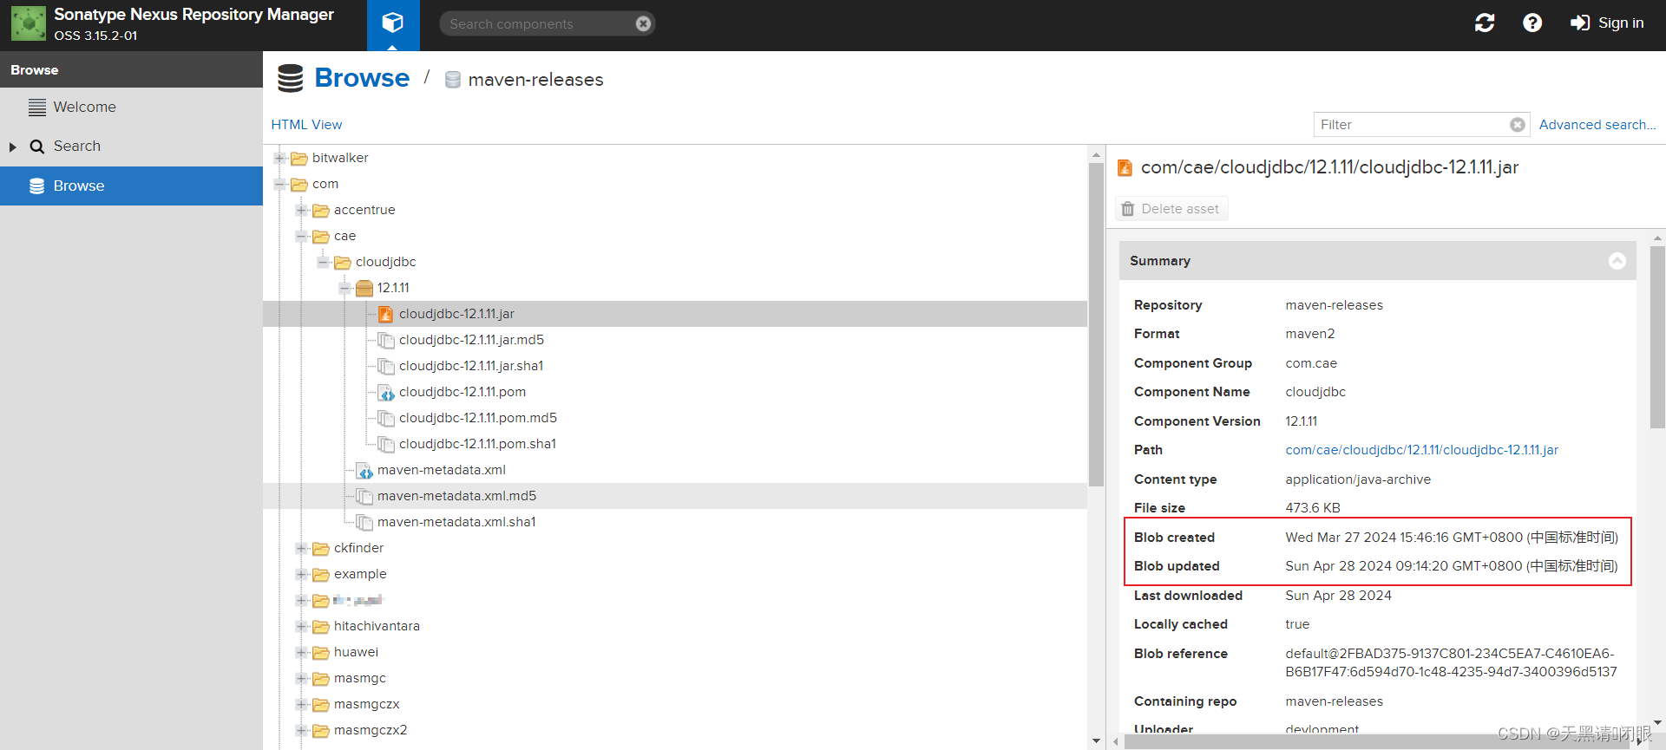
Task: Expand the accentrue folder
Action: (x=301, y=210)
